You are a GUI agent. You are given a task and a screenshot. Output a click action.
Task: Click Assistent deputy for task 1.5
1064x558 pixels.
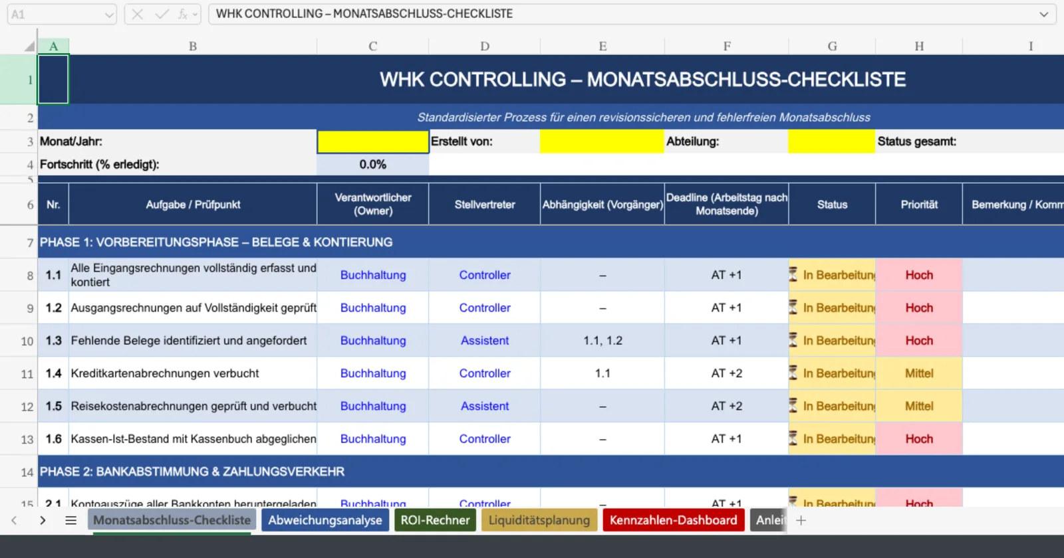pyautogui.click(x=485, y=406)
